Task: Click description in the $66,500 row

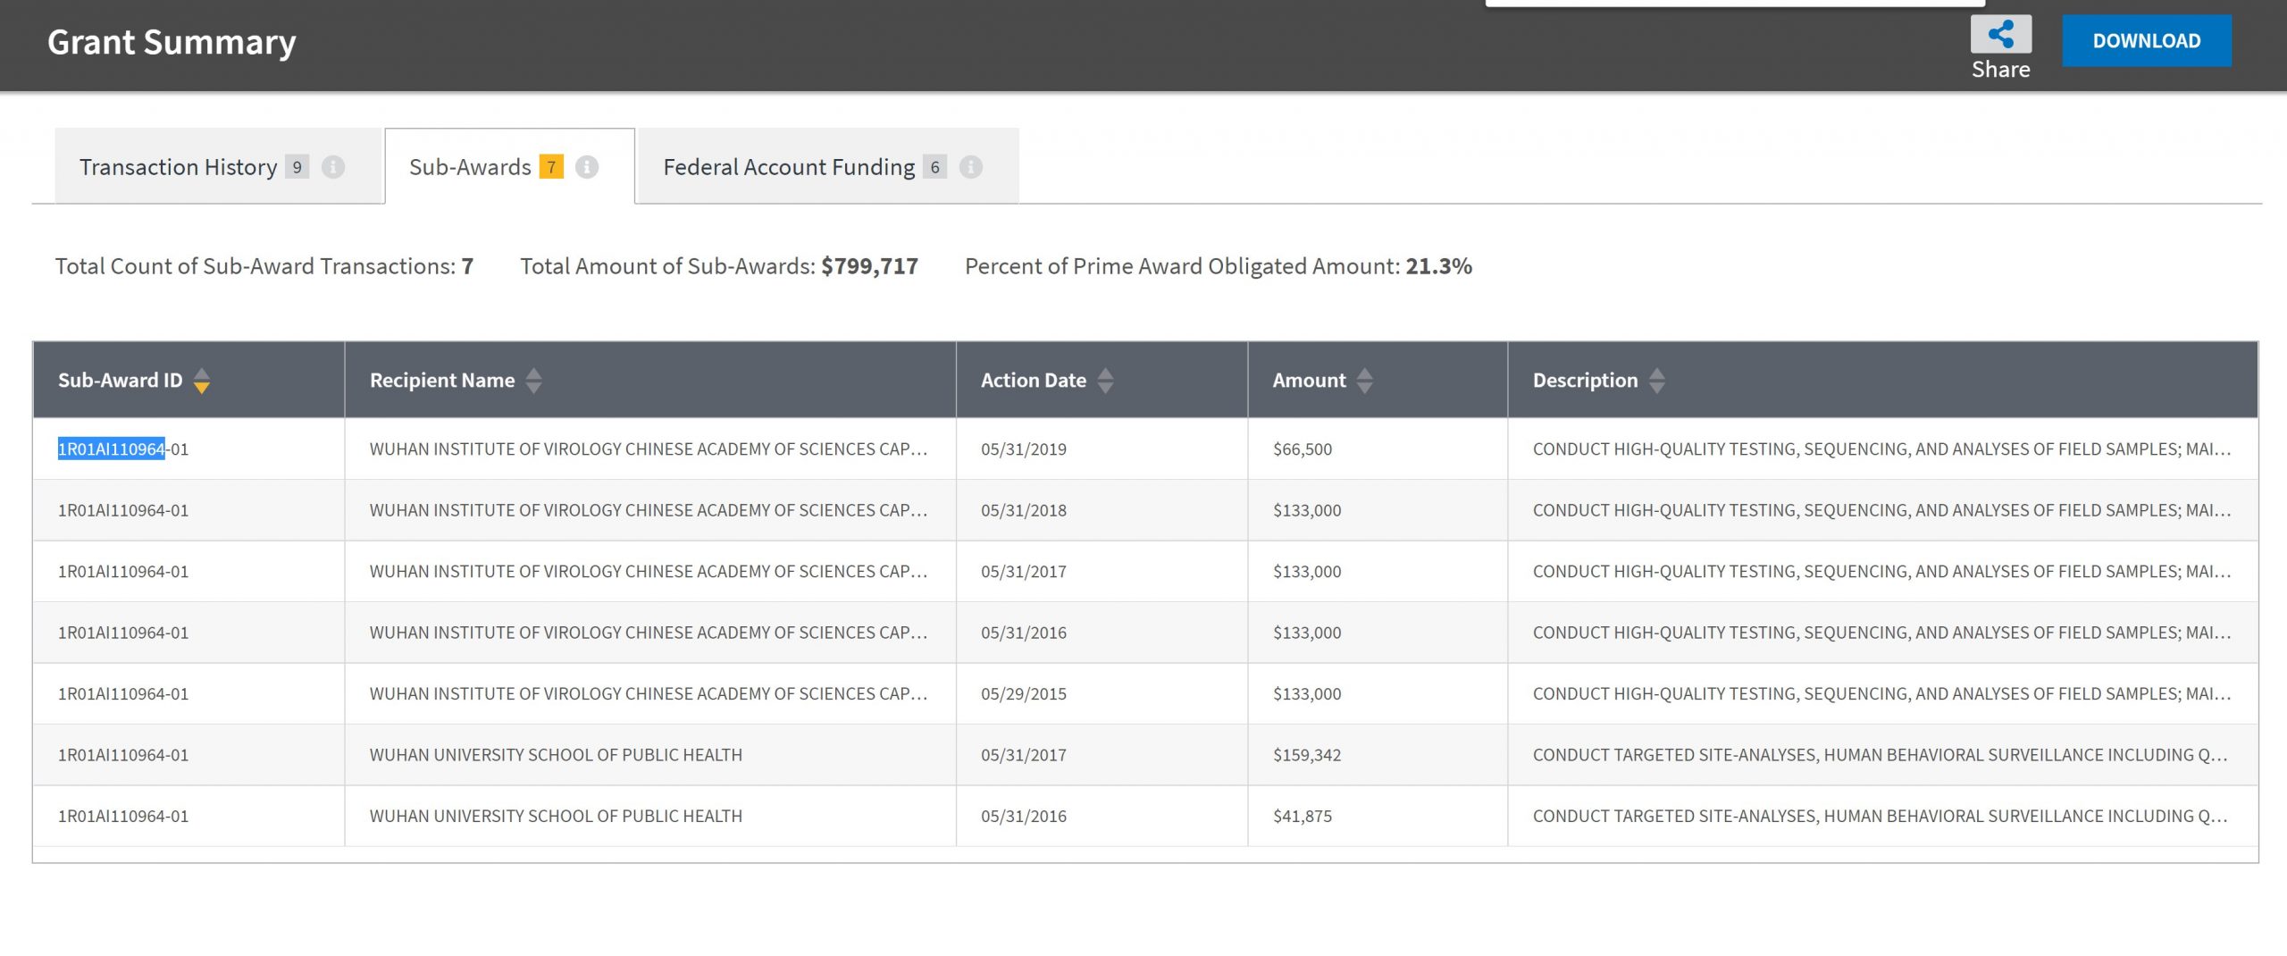Action: coord(1881,449)
